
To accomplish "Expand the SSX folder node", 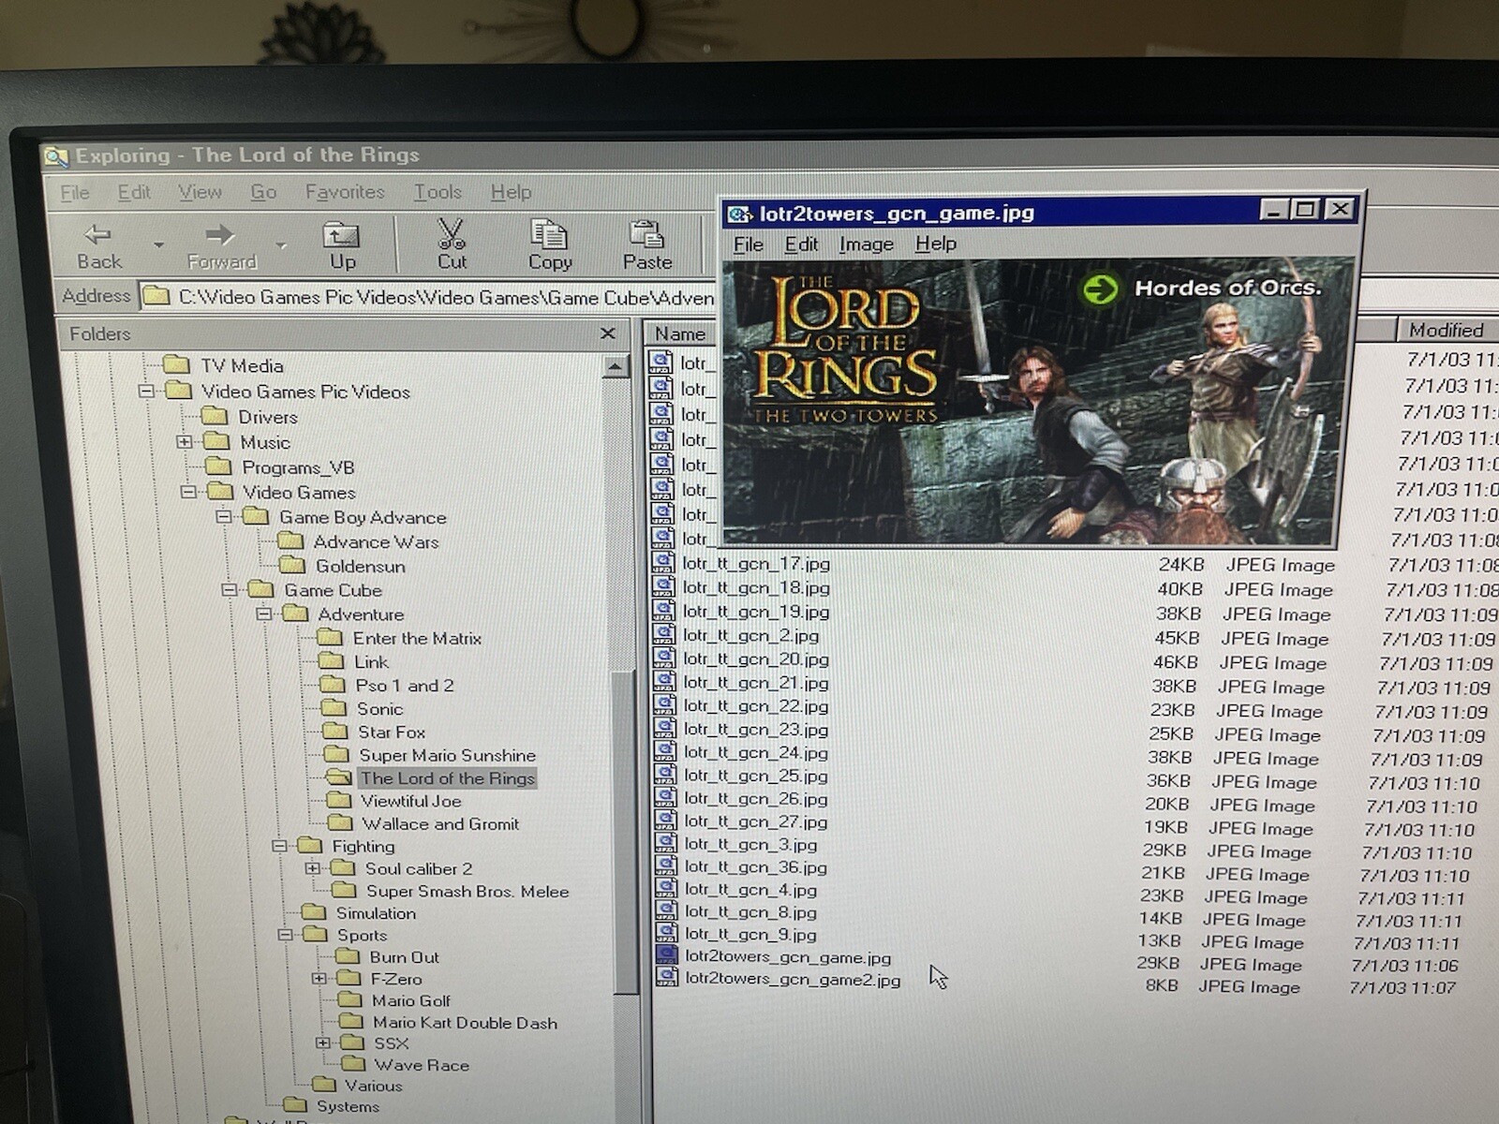I will [323, 1043].
